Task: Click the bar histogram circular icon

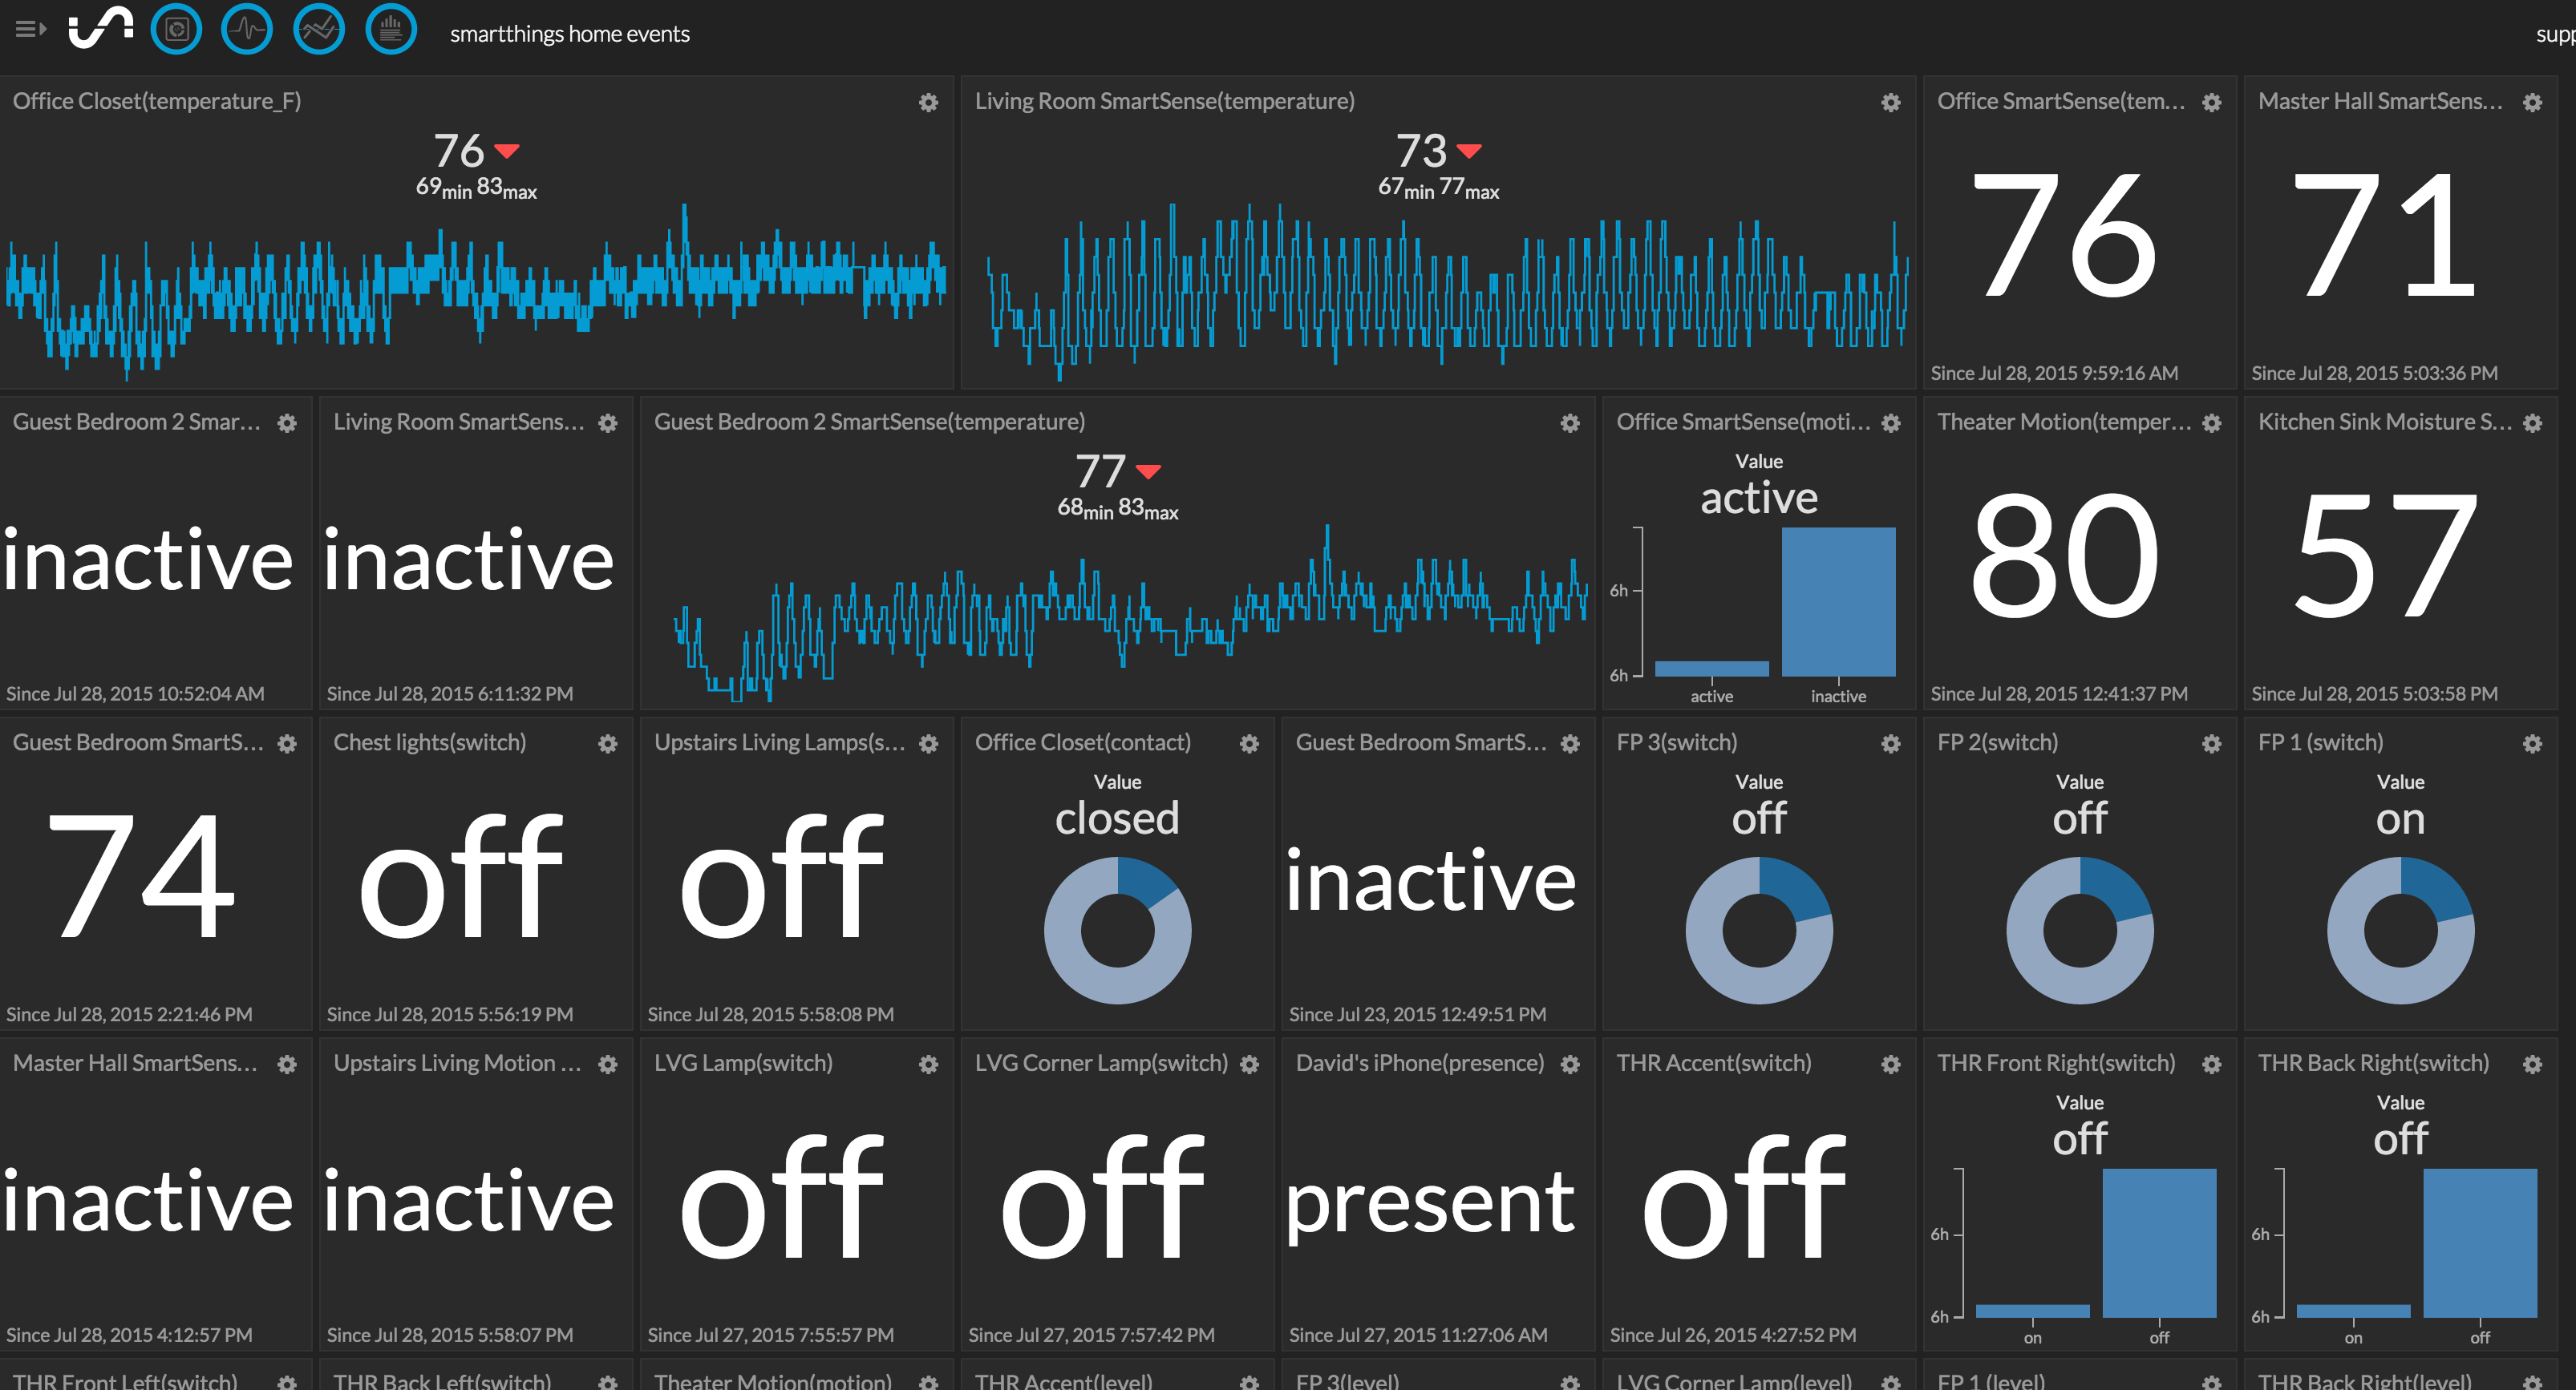Action: pos(391,29)
